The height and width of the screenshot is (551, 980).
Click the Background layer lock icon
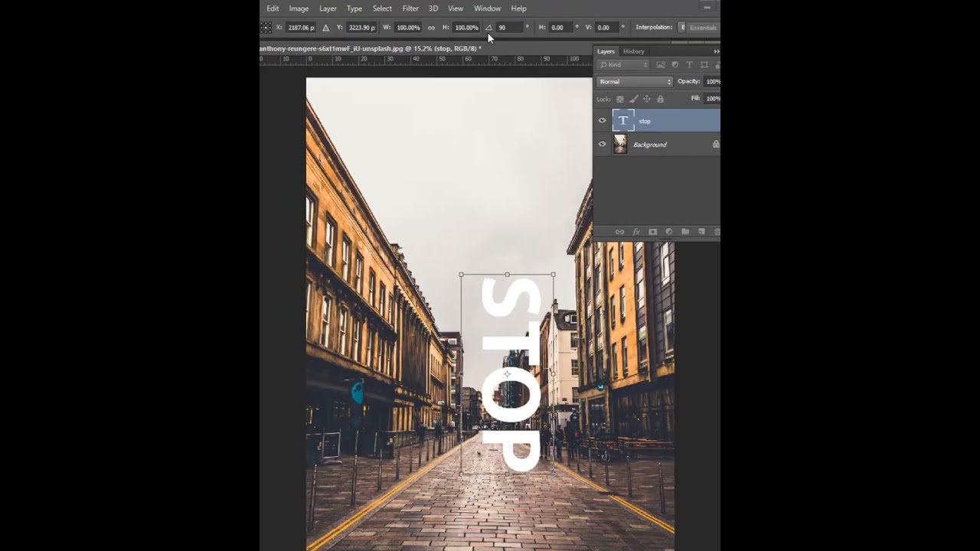click(716, 144)
